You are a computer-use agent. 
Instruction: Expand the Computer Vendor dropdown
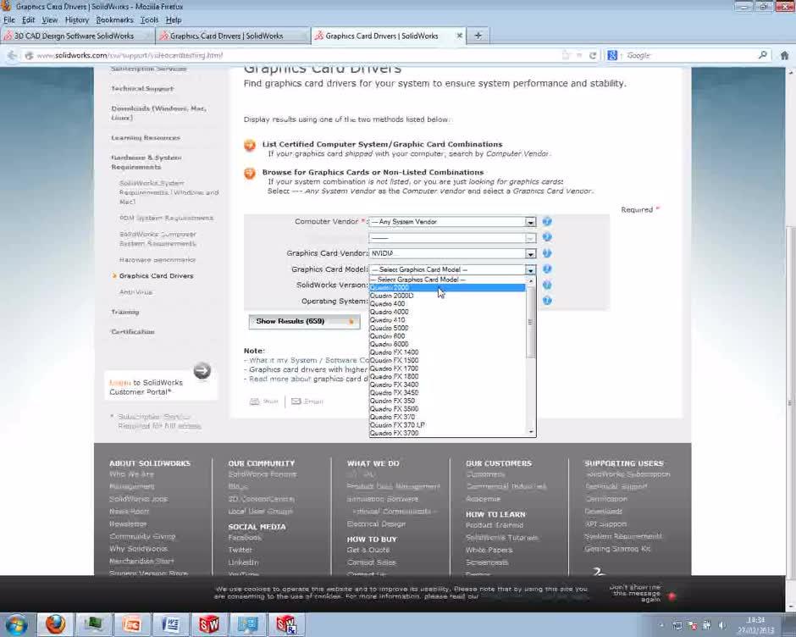pyautogui.click(x=530, y=222)
